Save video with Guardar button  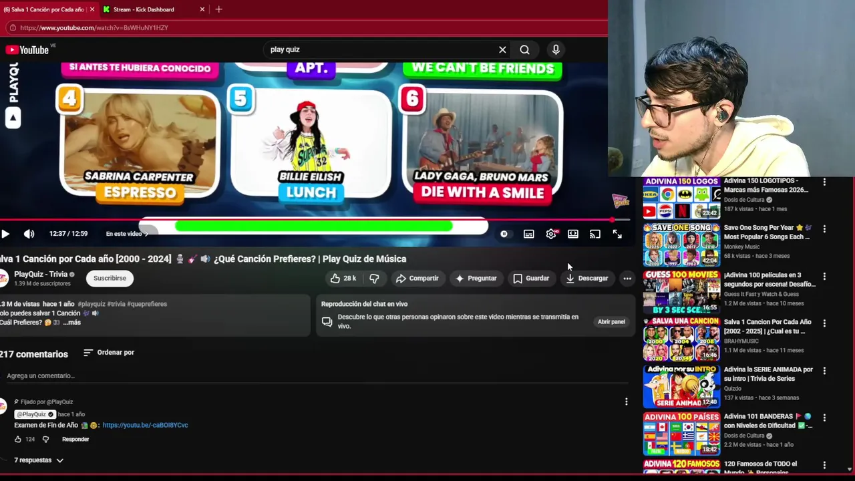coord(531,279)
